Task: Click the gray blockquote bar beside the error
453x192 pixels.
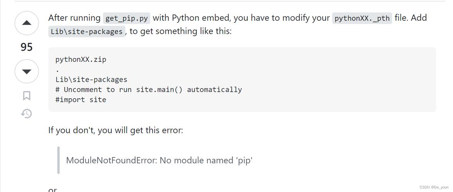Action: [x=59, y=160]
